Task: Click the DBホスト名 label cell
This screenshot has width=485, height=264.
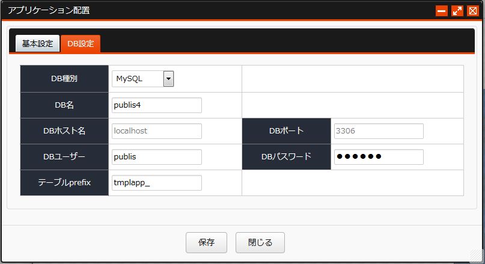Action: 64,131
